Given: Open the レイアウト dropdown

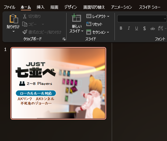Looking at the screenshot, I should pos(98,16).
